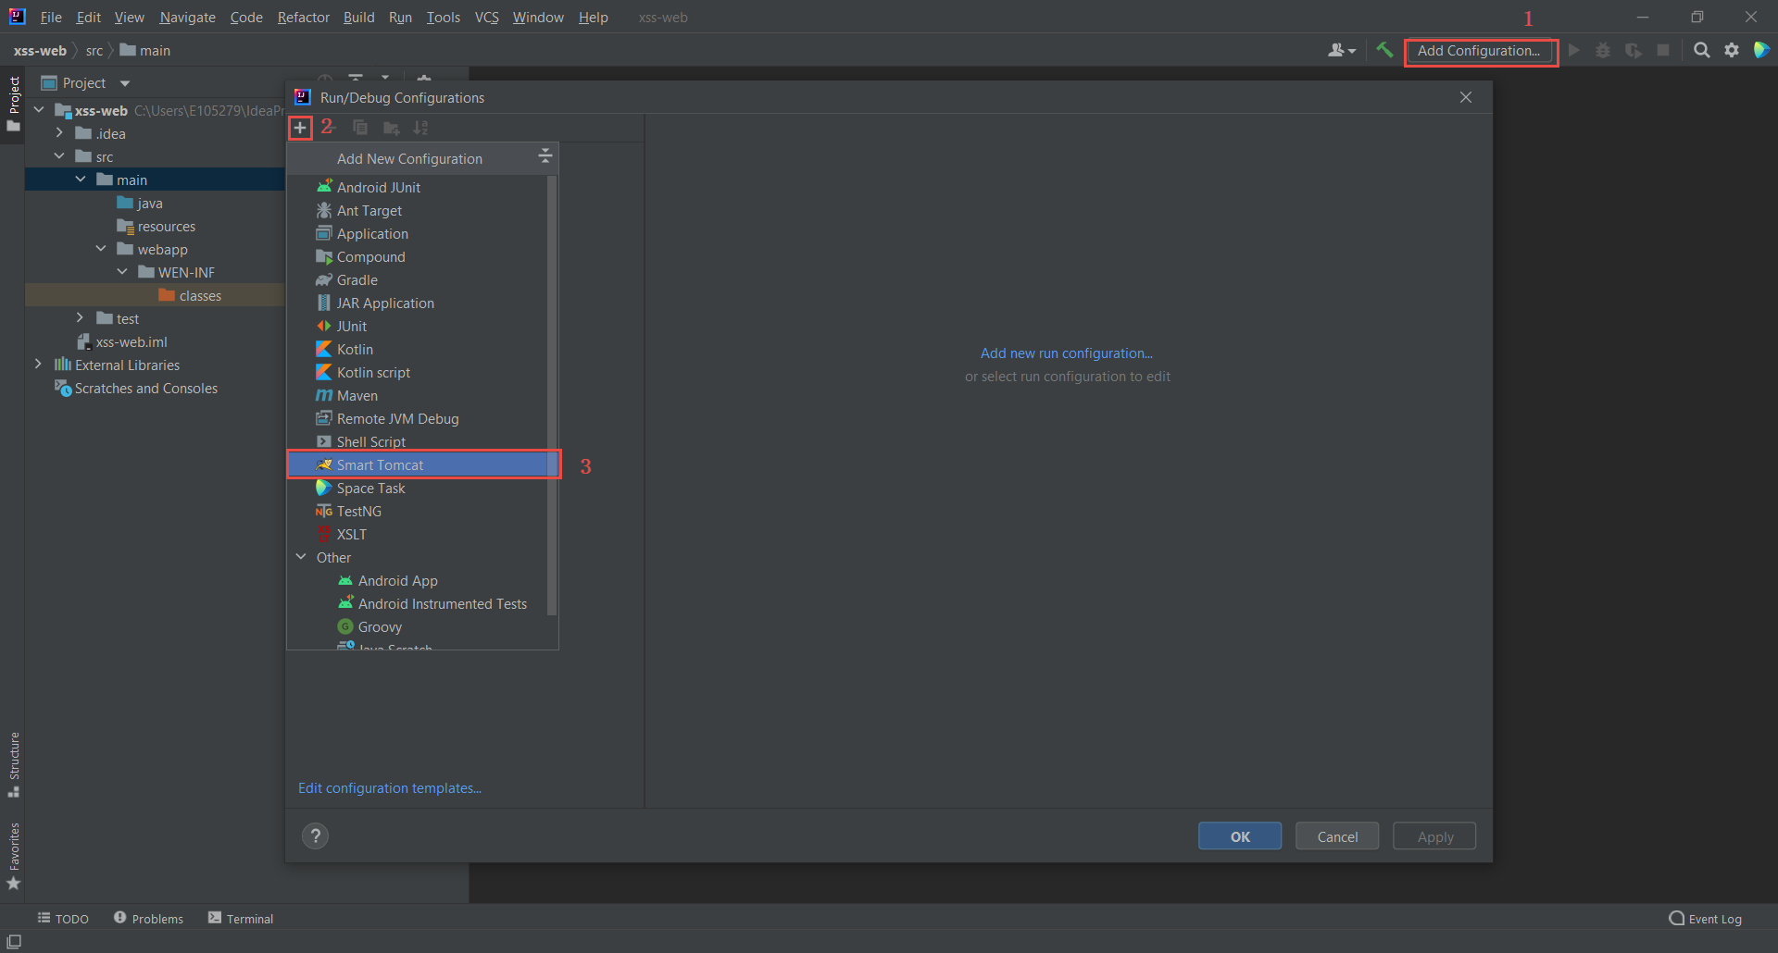Click the Move into new folder icon
Viewport: 1778px width, 953px height.
[392, 128]
